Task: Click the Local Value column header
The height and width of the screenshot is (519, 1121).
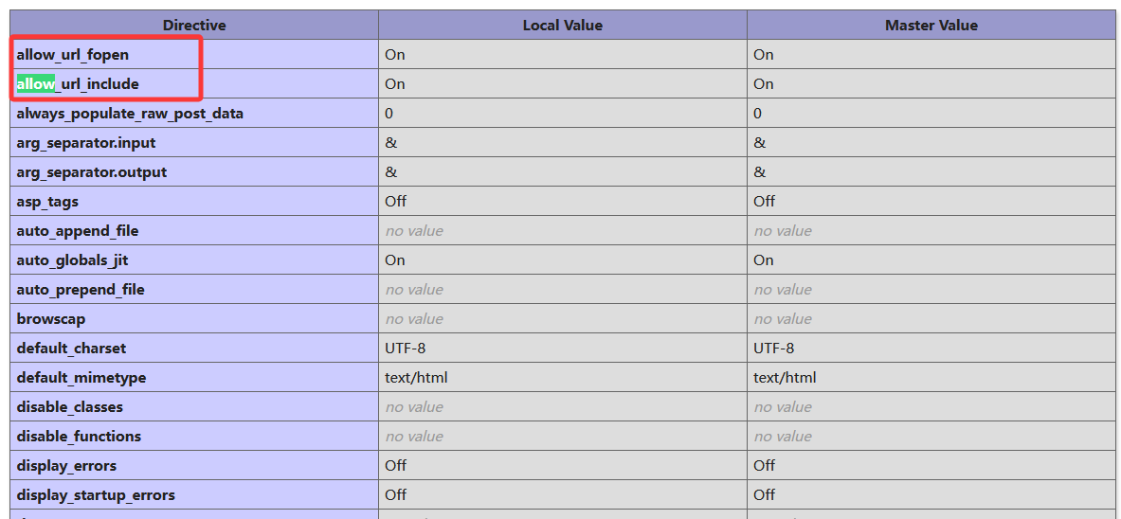Action: tap(562, 26)
